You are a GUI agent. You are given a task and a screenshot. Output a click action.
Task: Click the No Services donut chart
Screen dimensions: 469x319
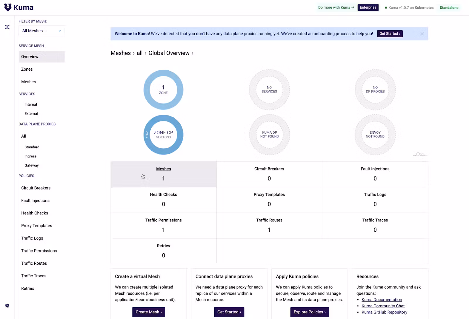point(269,90)
